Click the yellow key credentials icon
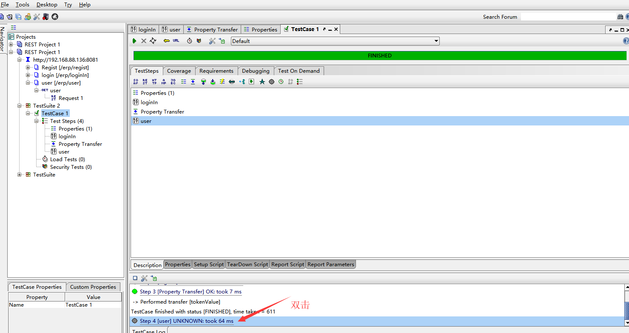 tap(167, 41)
